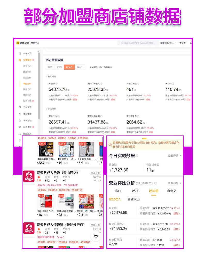Open product 日本冈本质感超 priced 22
The width and height of the screenshot is (204, 264).
click(x=66, y=205)
